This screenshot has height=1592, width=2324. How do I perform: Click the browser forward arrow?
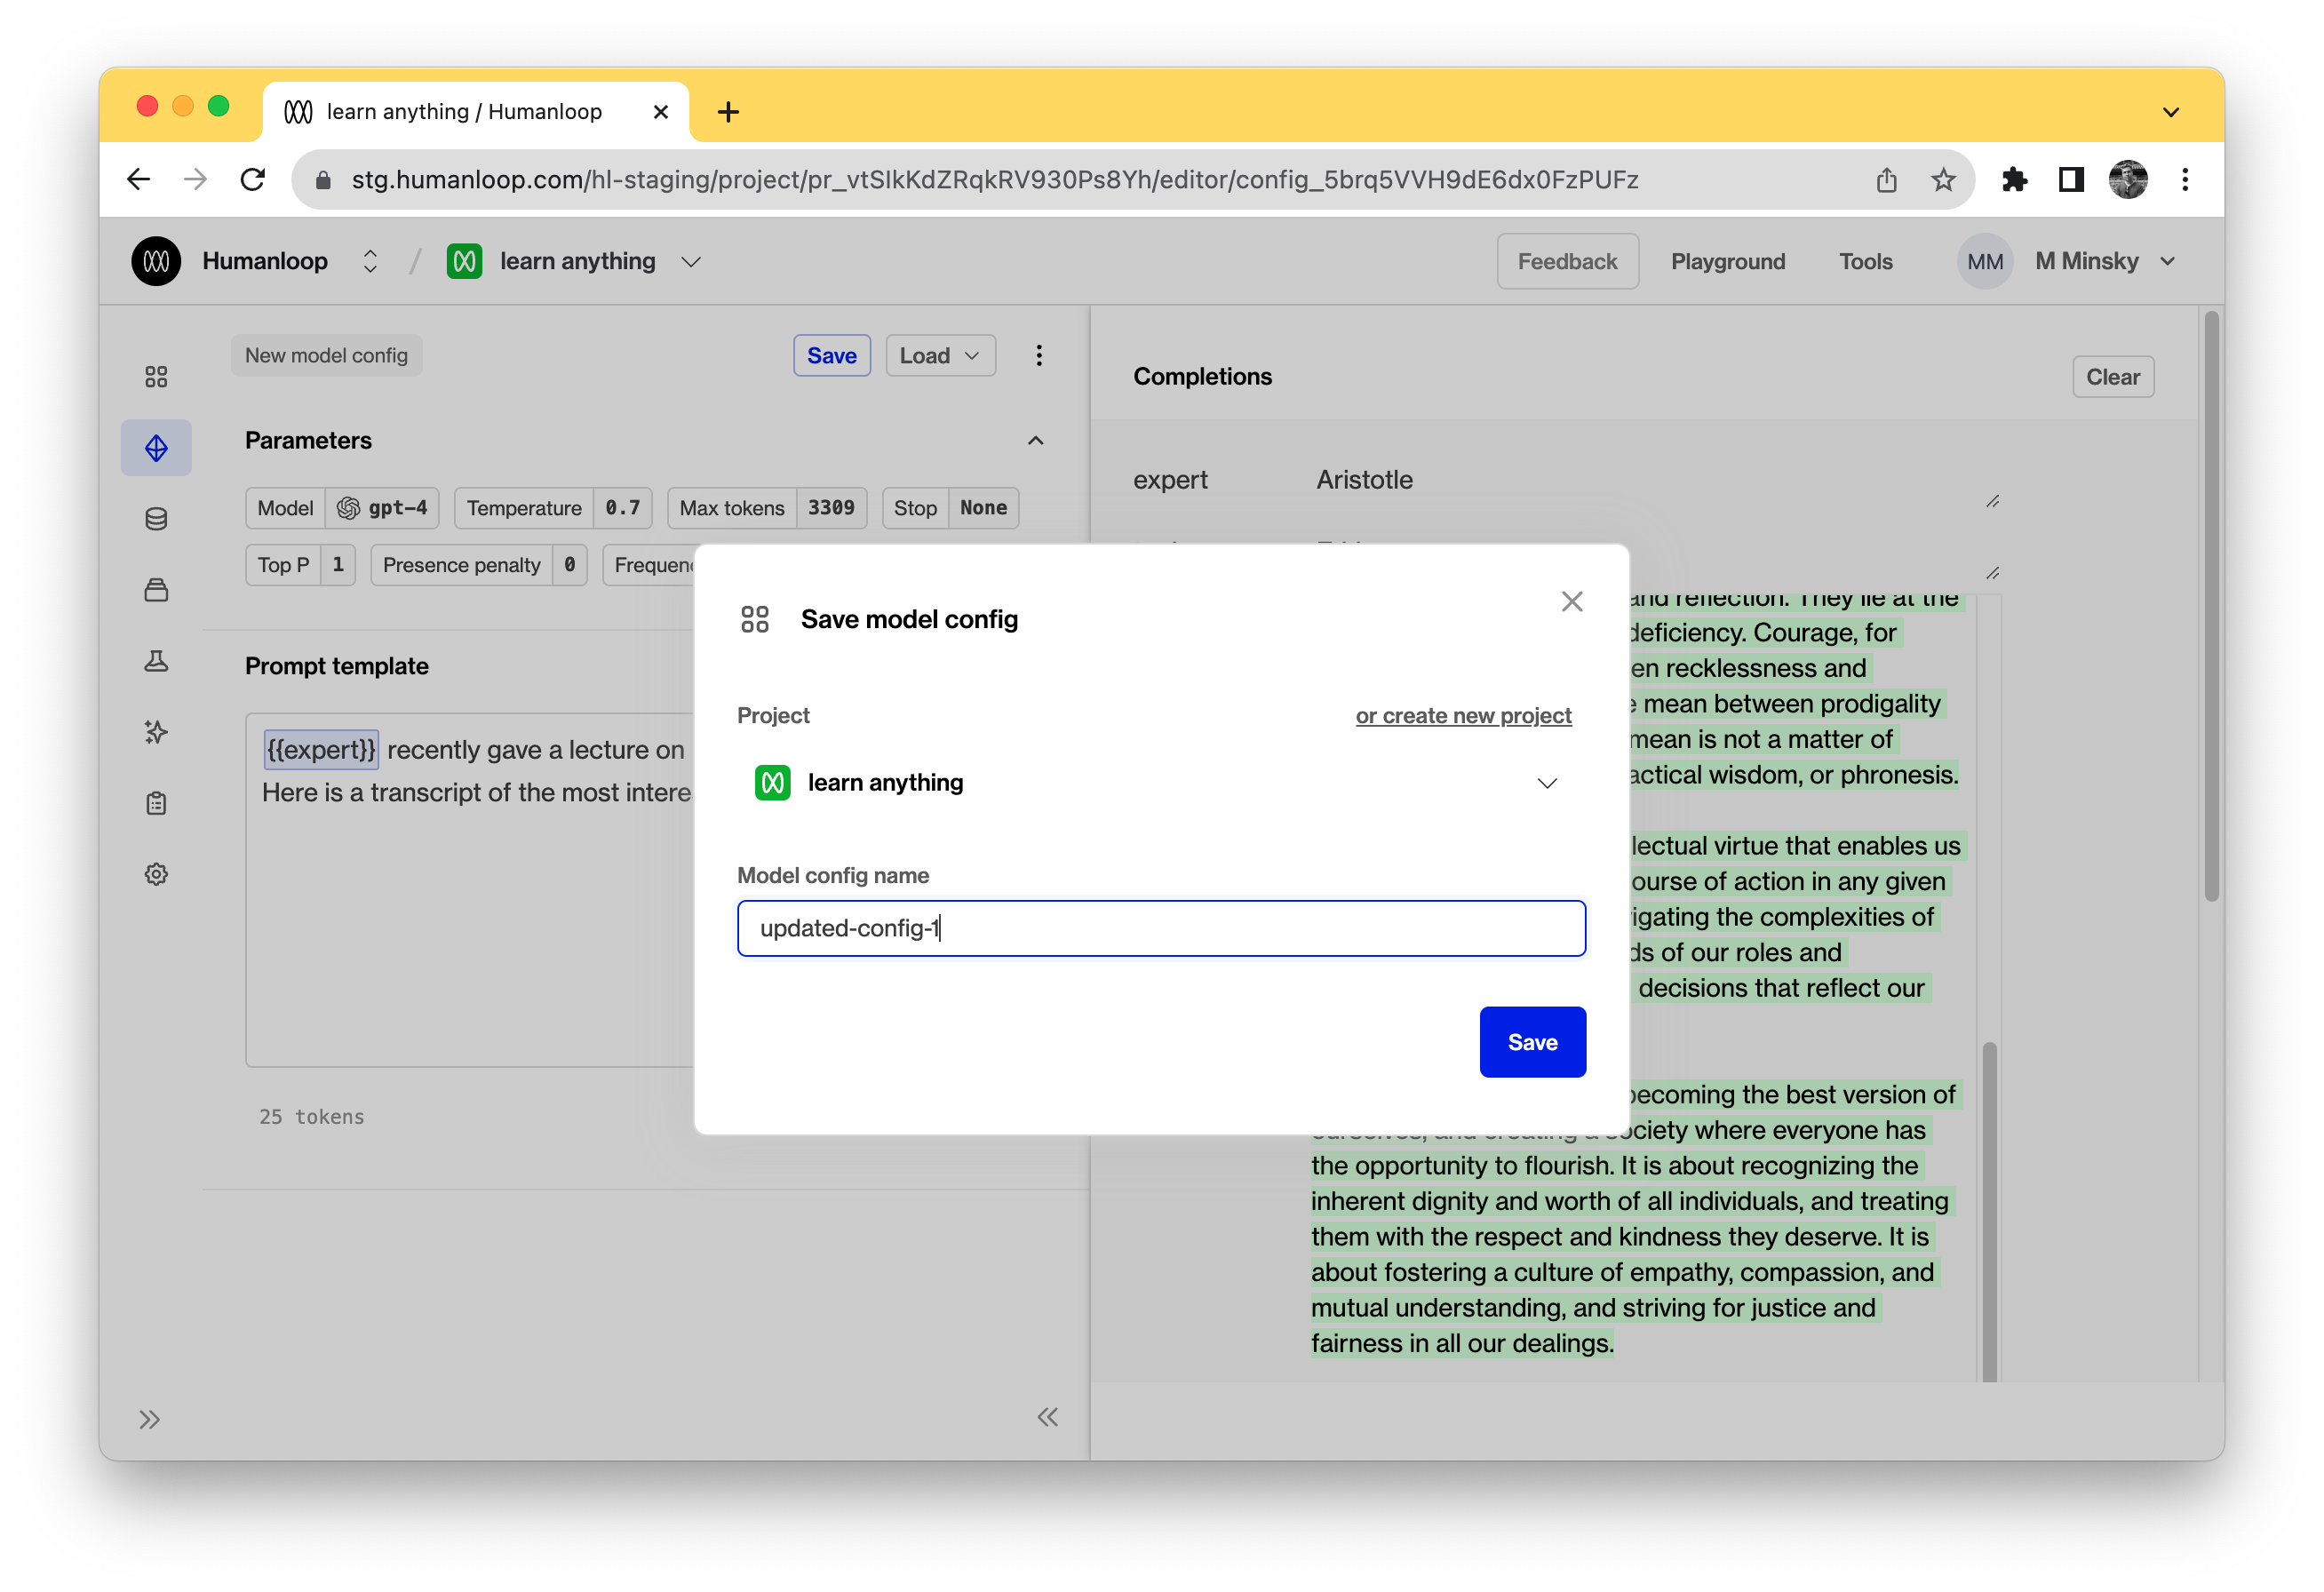(x=196, y=179)
